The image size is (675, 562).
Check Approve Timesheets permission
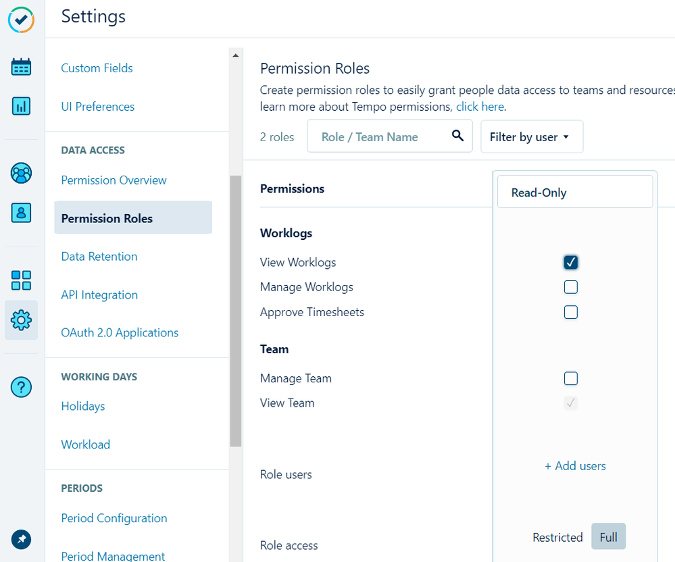(x=571, y=311)
